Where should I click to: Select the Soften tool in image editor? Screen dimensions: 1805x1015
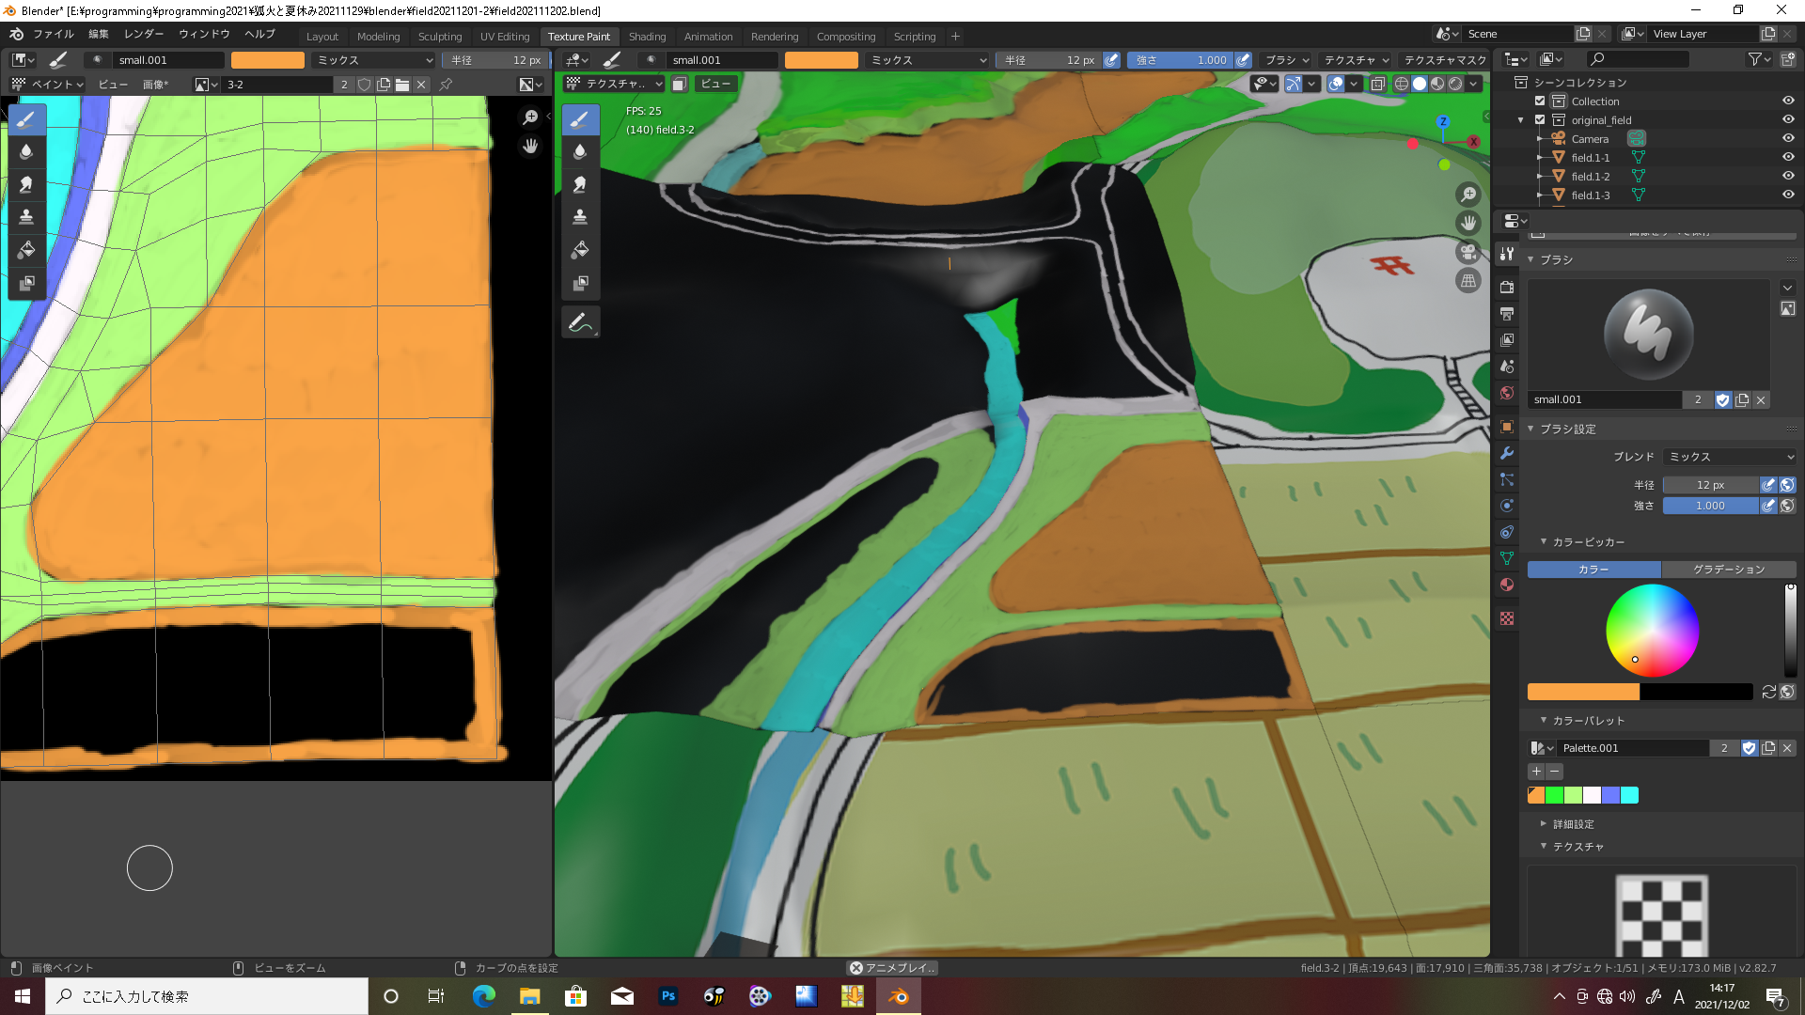tap(26, 151)
